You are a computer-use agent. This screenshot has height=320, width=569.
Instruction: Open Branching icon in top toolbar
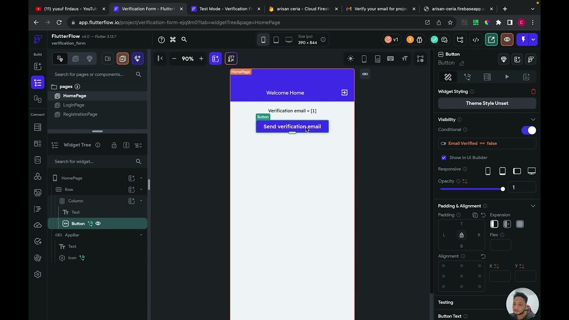click(x=460, y=40)
